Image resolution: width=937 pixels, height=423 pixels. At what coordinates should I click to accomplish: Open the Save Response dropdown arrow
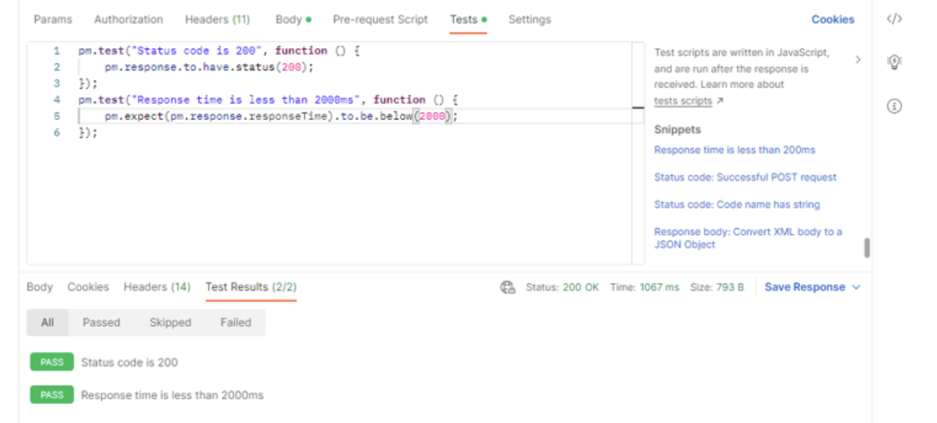point(856,287)
